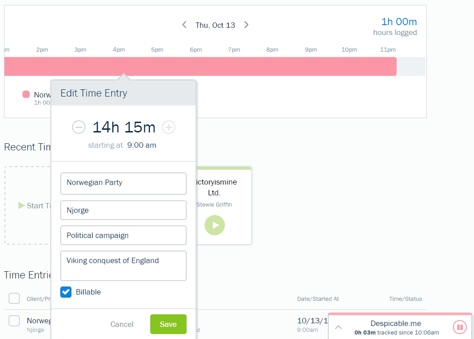Click the Political campaign project field
474x339 pixels.
[123, 235]
